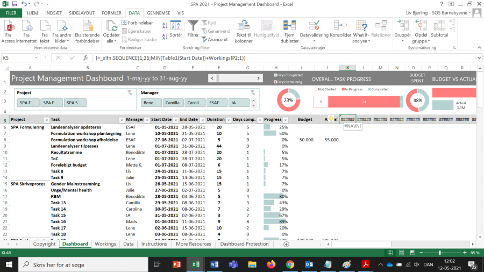Screen dimensions: 484x272
Task: Switch to page layout view icon
Action: tap(401, 253)
